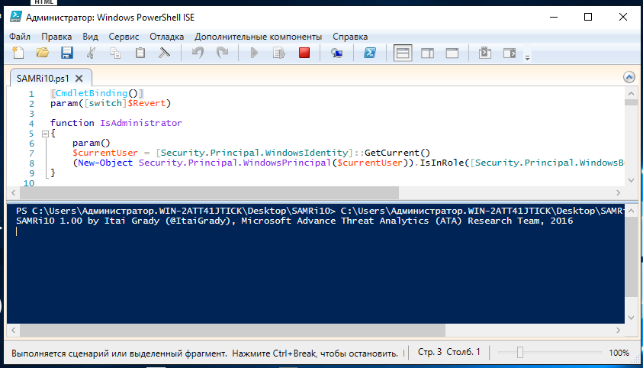643x368 pixels.
Task: Redo the edit with the redo arrow
Action: coord(222,53)
